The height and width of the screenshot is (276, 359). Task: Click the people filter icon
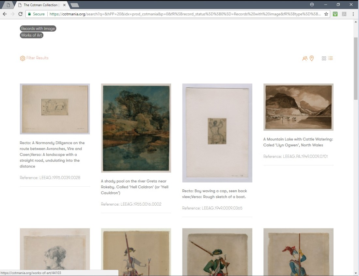pyautogui.click(x=305, y=59)
